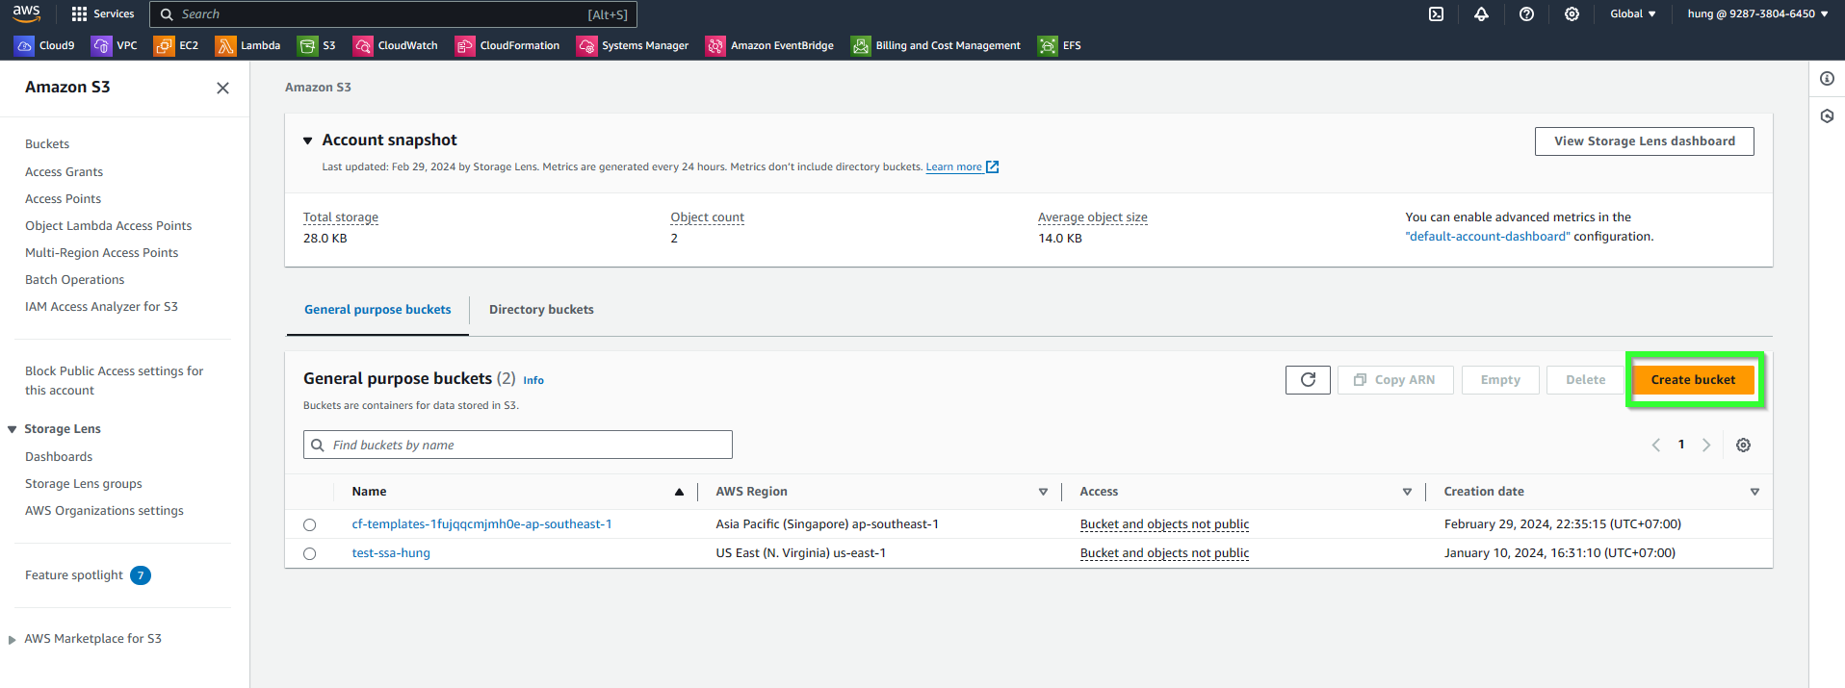Viewport: 1845px width, 688px height.
Task: Open Multi-Region Access Points
Action: tap(101, 253)
